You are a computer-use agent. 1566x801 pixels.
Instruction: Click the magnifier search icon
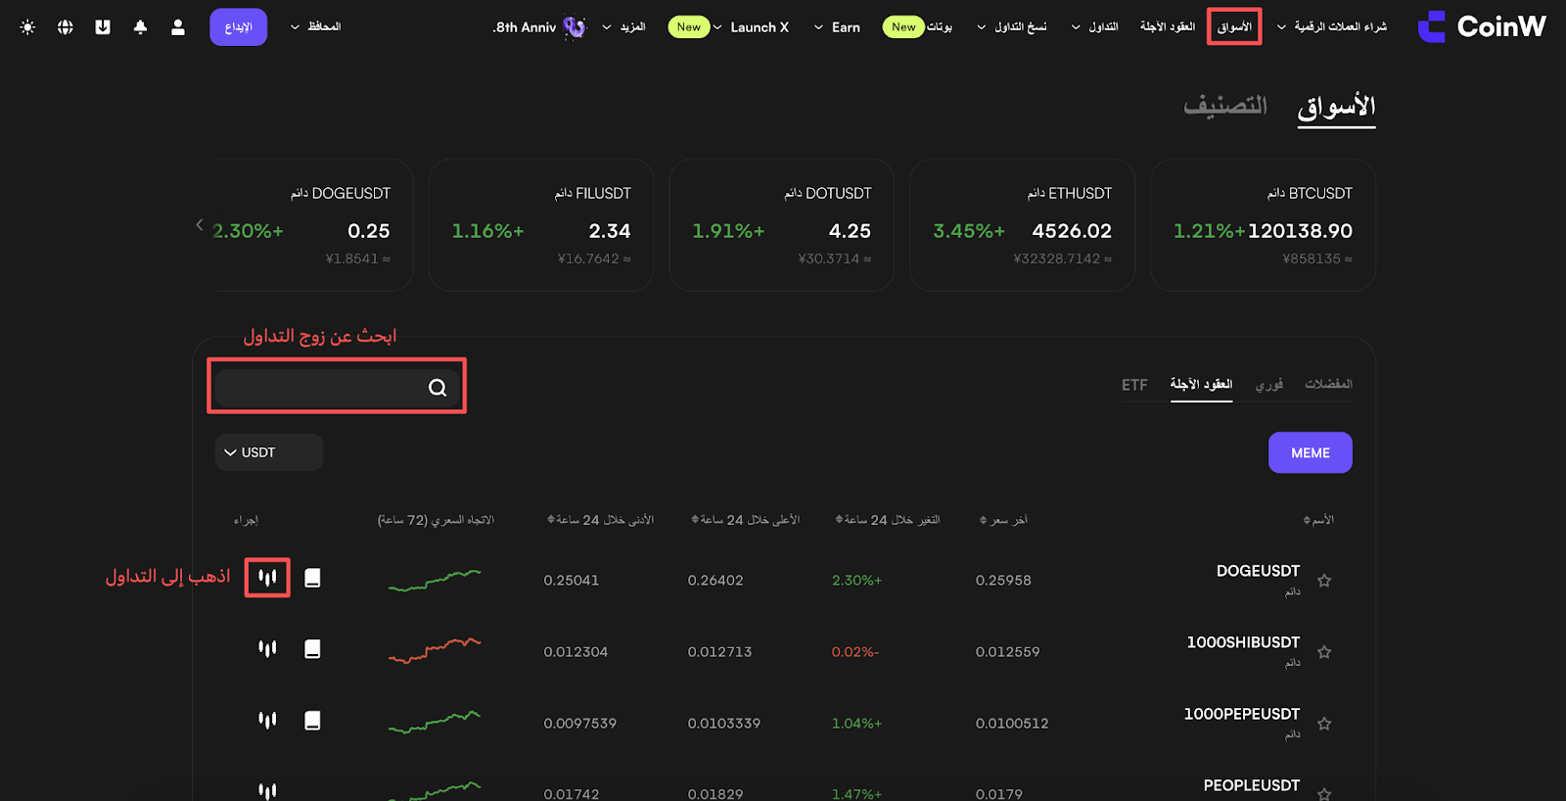438,388
